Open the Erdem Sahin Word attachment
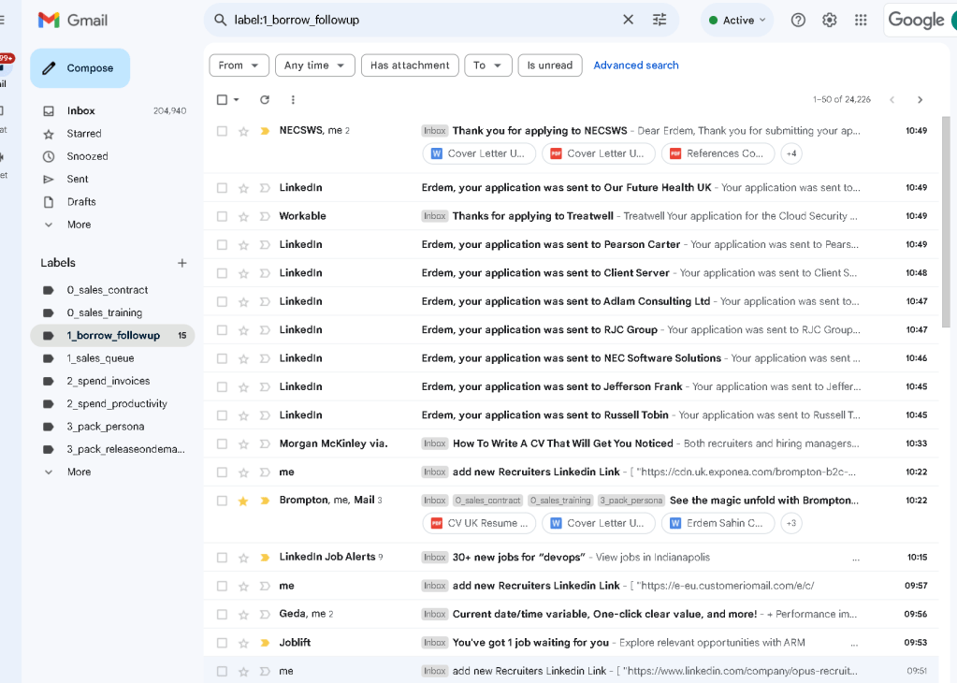957x683 pixels. point(718,523)
